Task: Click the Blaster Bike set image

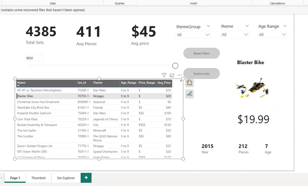Action: (x=252, y=88)
